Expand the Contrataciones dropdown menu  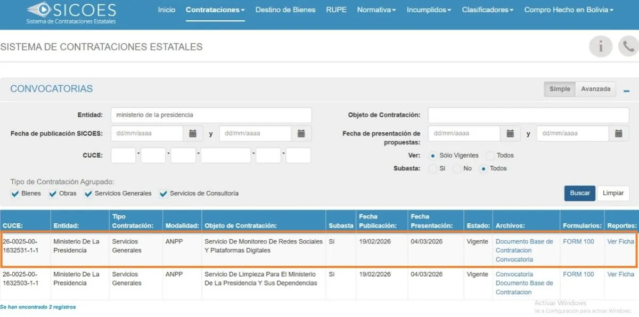coord(215,10)
